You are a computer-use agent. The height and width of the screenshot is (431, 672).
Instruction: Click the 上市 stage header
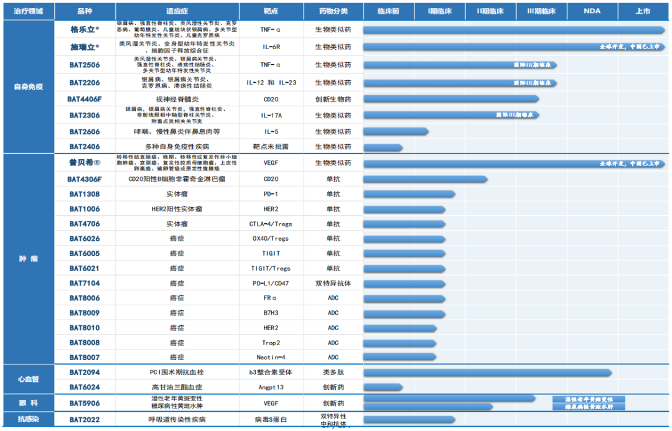tap(643, 11)
